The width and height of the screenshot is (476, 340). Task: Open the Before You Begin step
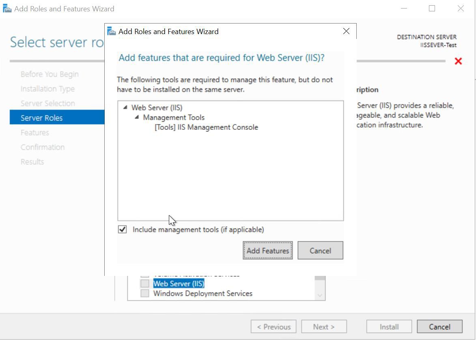[x=50, y=74]
